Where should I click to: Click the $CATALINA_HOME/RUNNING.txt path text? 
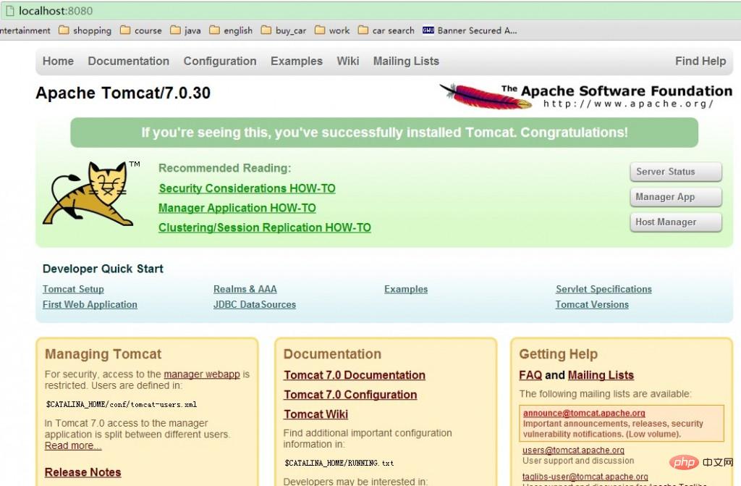339,464
